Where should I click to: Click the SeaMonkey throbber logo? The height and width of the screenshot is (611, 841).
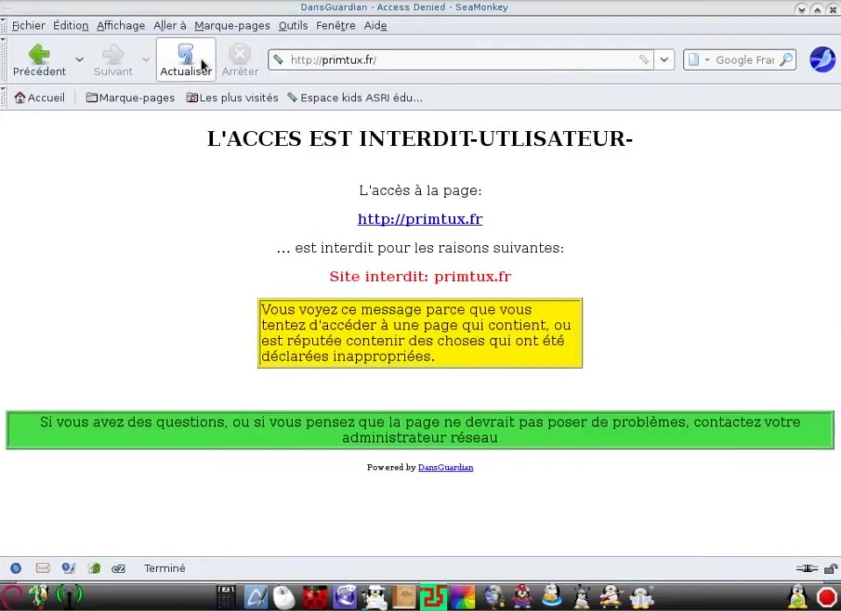coord(821,59)
